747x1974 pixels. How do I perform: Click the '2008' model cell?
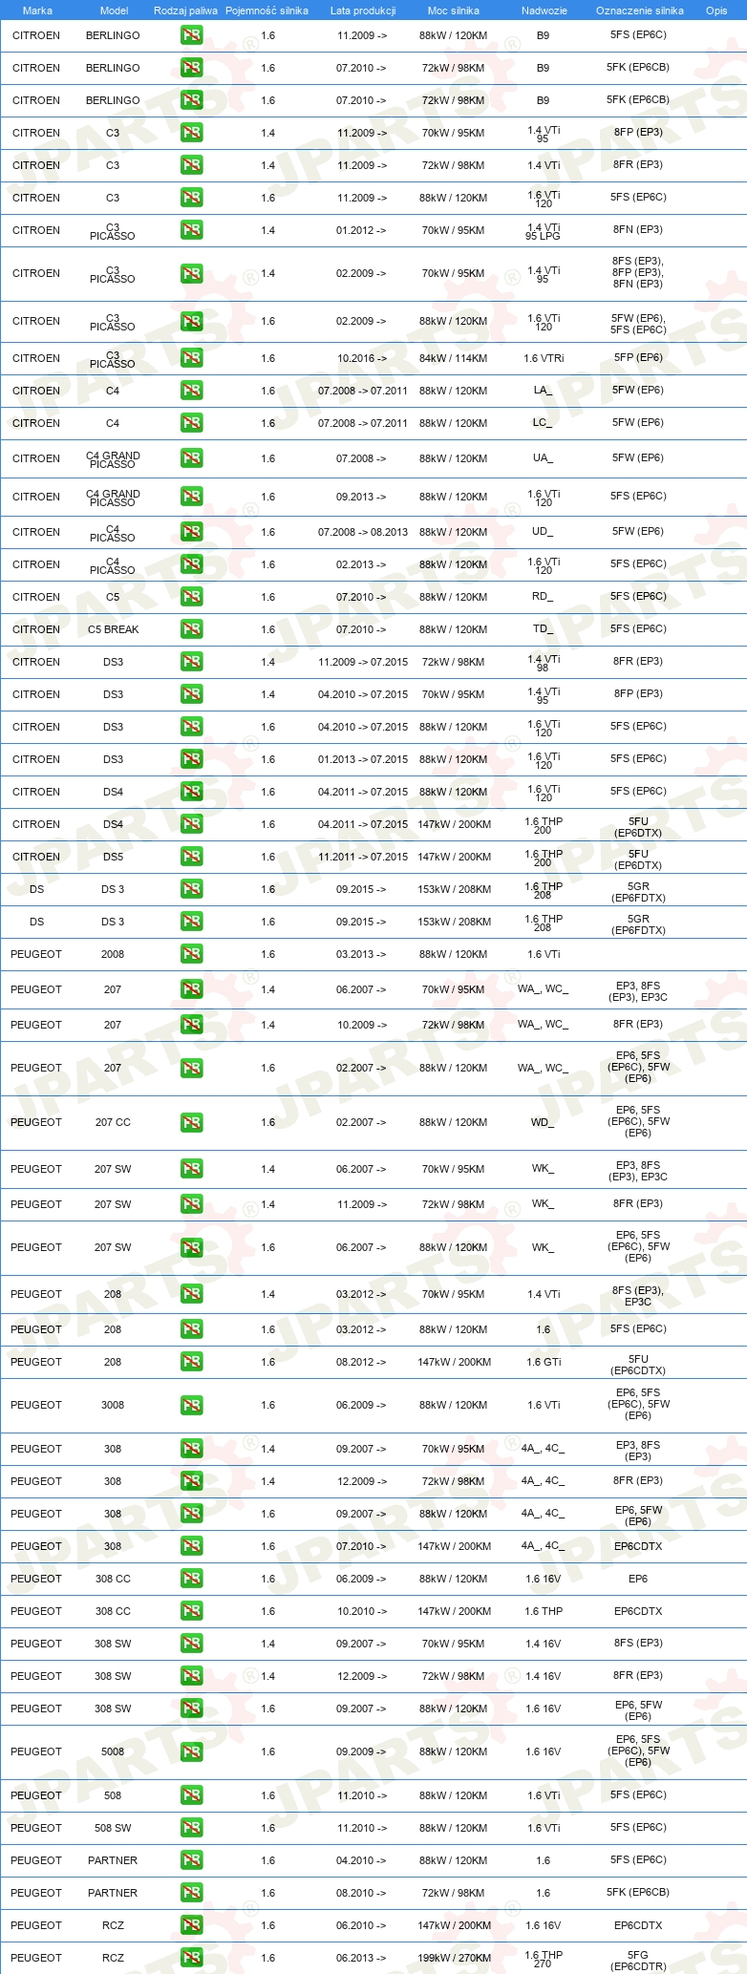[x=113, y=954]
